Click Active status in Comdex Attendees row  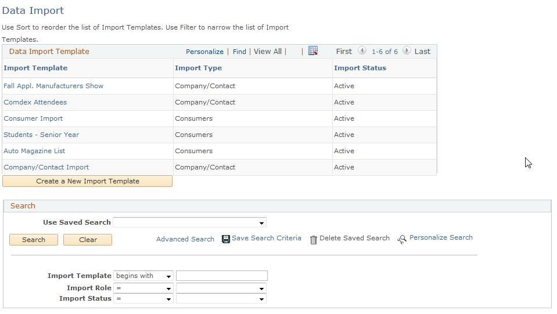click(344, 102)
